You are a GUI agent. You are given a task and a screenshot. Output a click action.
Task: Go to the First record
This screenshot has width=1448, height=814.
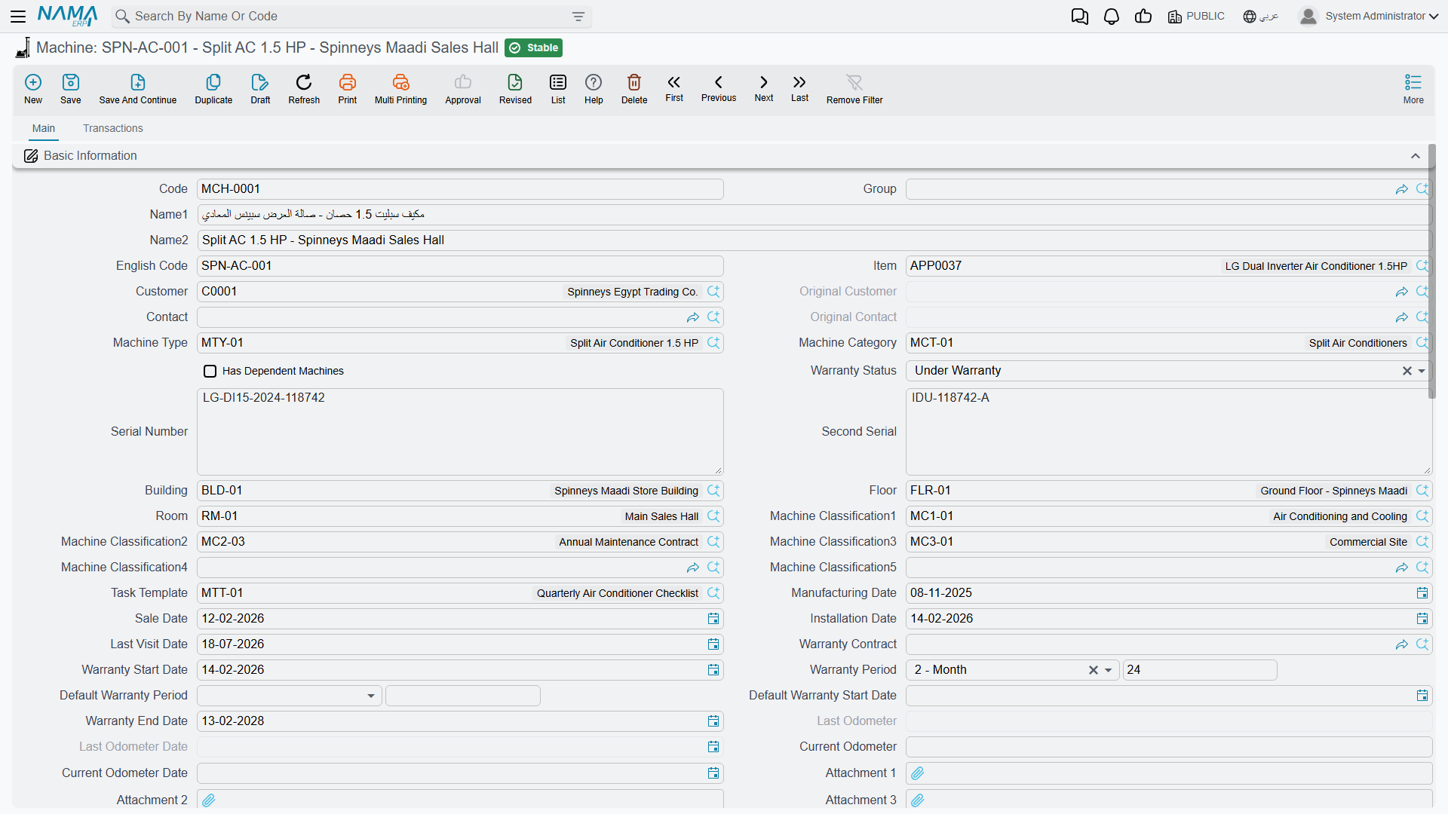click(x=674, y=88)
